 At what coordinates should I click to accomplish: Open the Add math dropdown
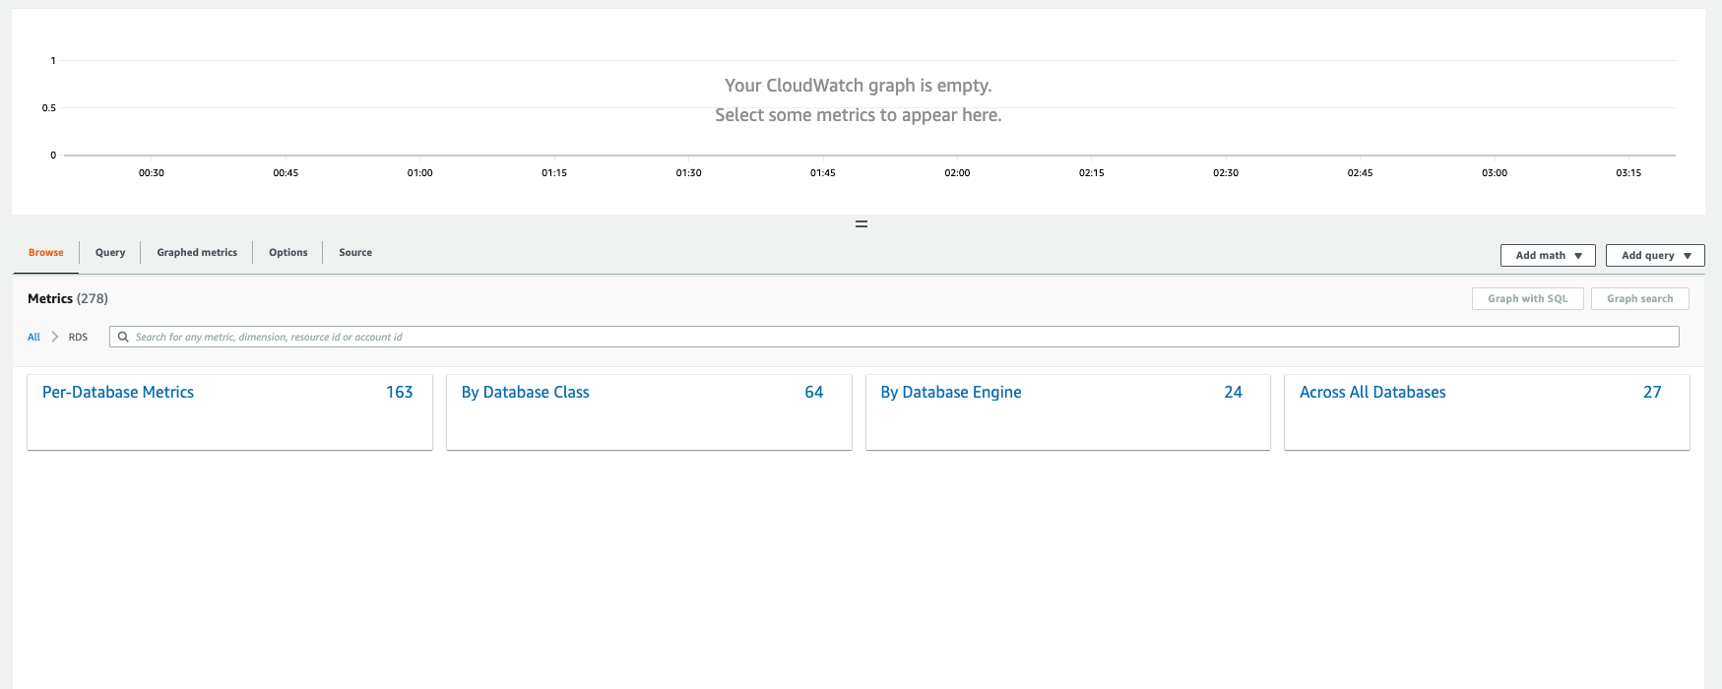(x=1548, y=255)
